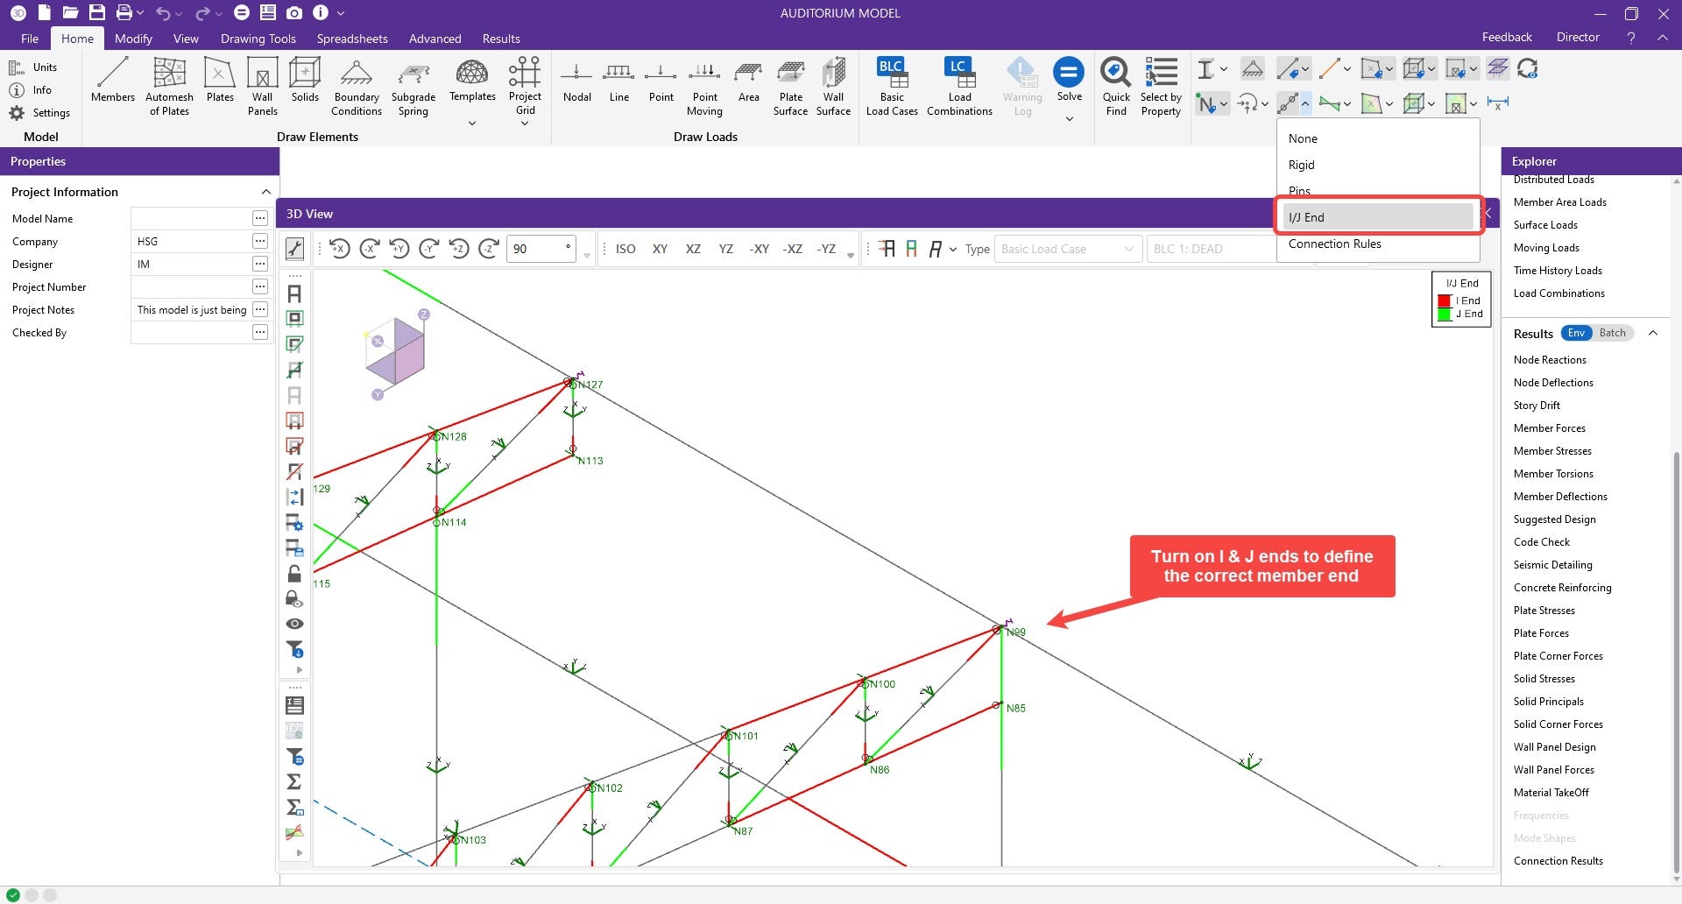The image size is (1682, 904).
Task: Click the Select by Property icon
Action: tap(1161, 83)
